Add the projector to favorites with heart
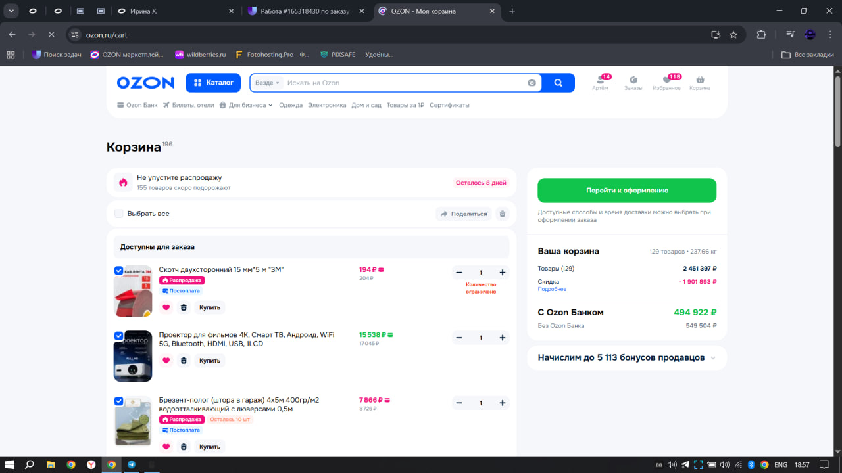Image resolution: width=842 pixels, height=473 pixels. 166,360
